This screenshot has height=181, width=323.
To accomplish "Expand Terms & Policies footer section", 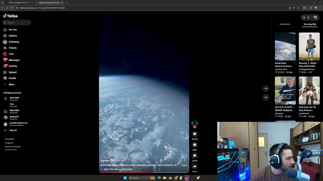I will click(x=13, y=147).
